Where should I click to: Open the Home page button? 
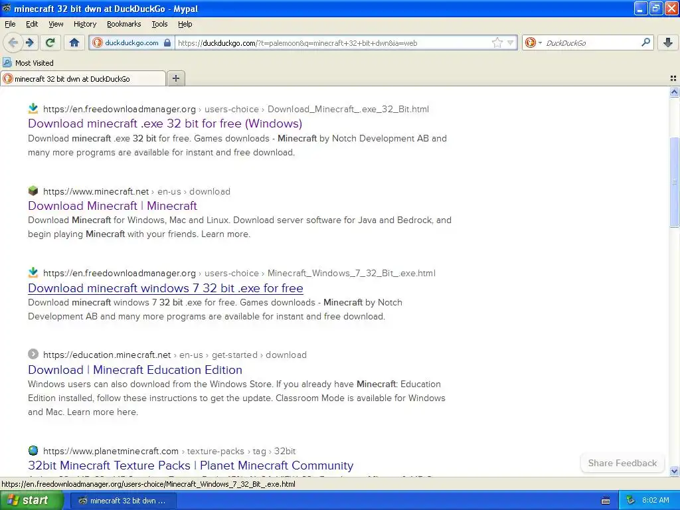tap(74, 42)
